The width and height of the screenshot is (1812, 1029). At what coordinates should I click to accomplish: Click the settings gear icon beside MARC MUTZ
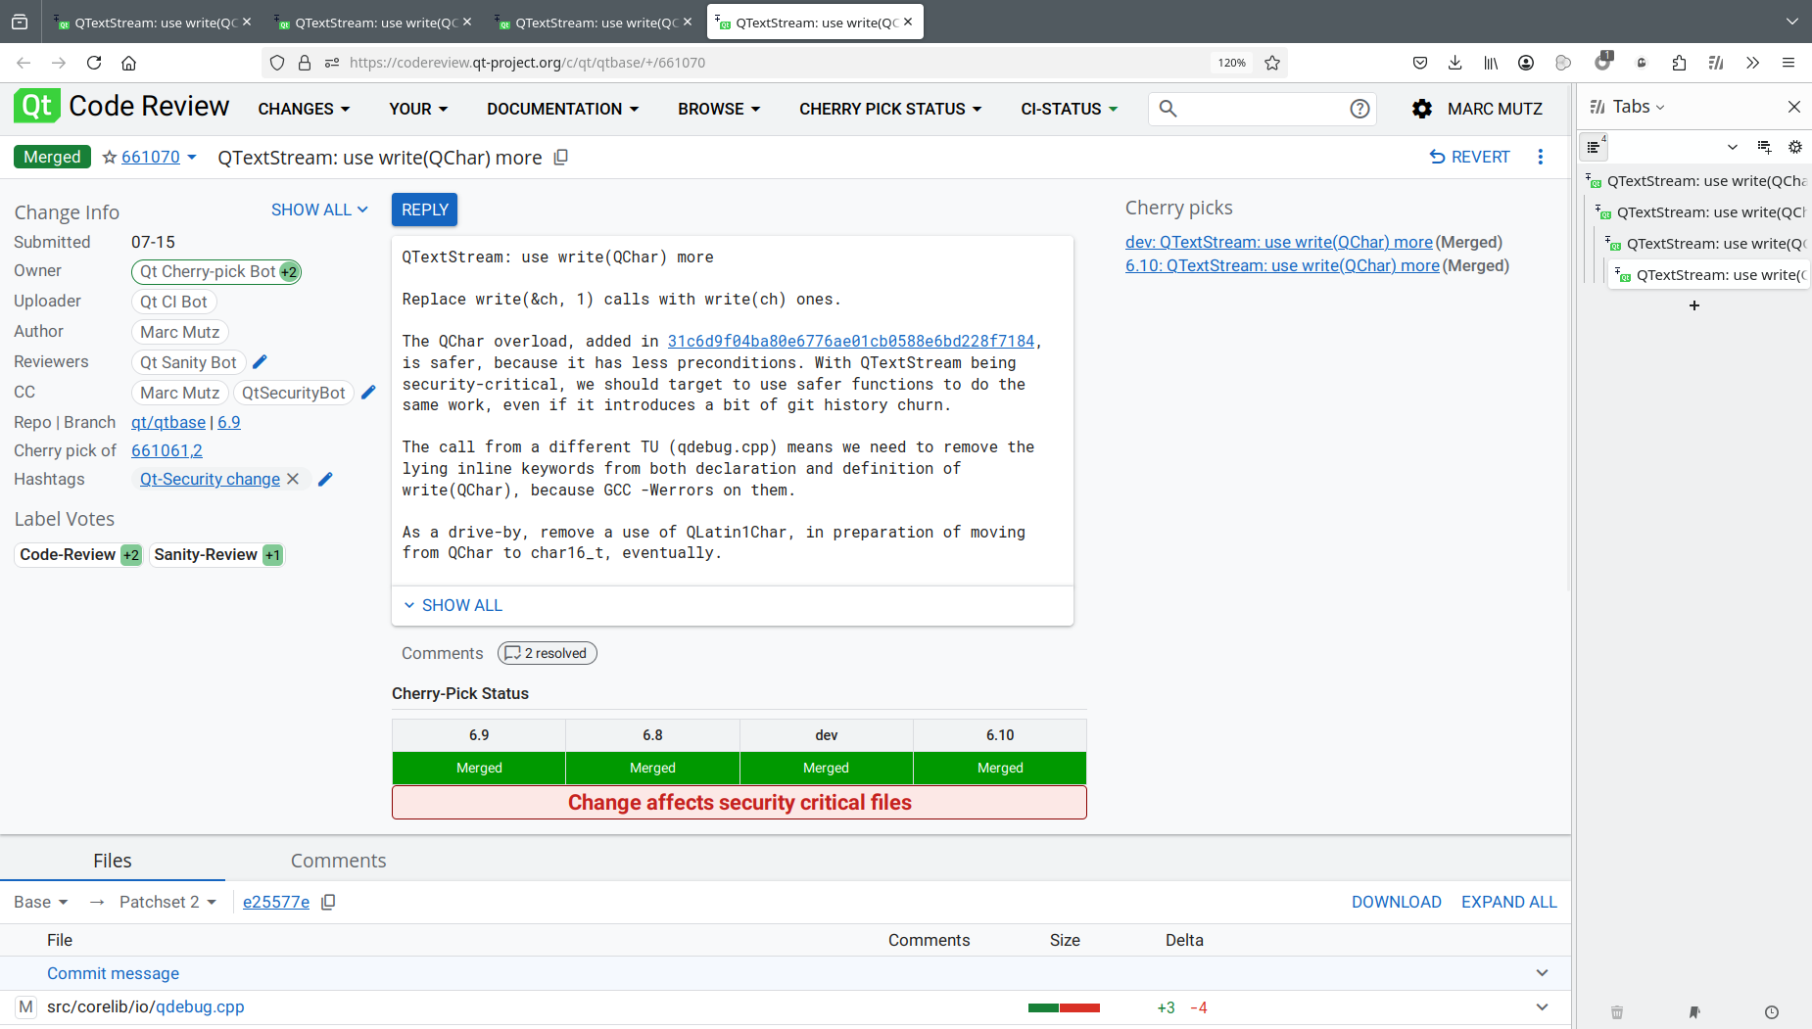coord(1421,109)
